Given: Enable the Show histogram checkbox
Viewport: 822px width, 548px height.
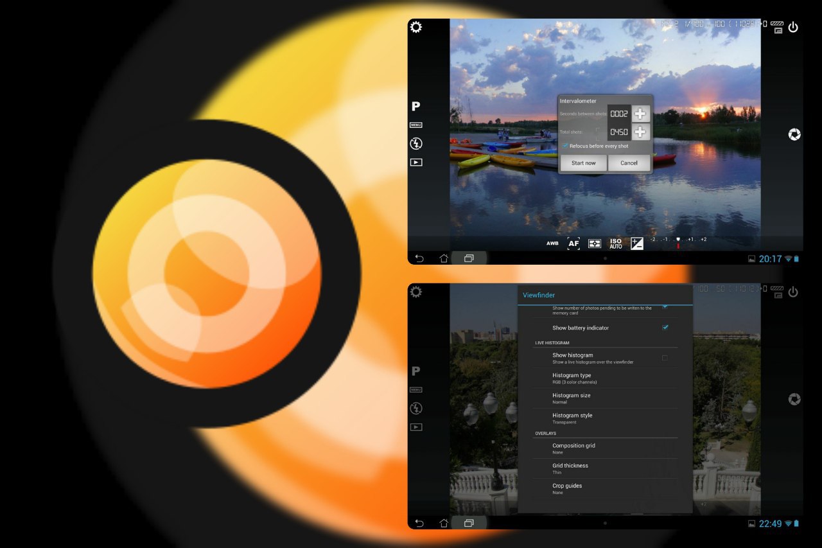Looking at the screenshot, I should click(665, 358).
